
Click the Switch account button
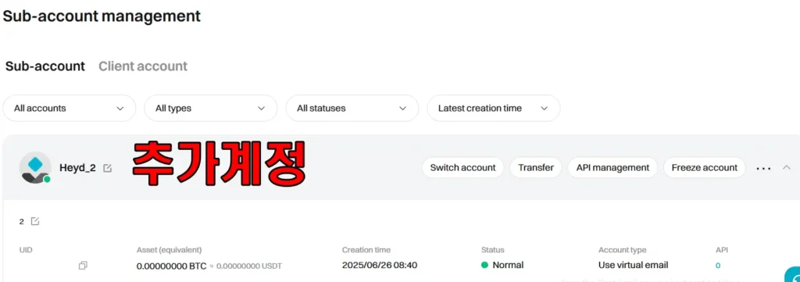pos(462,167)
